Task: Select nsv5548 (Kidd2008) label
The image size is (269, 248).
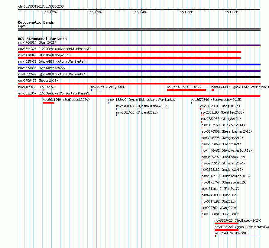Action: [231, 233]
